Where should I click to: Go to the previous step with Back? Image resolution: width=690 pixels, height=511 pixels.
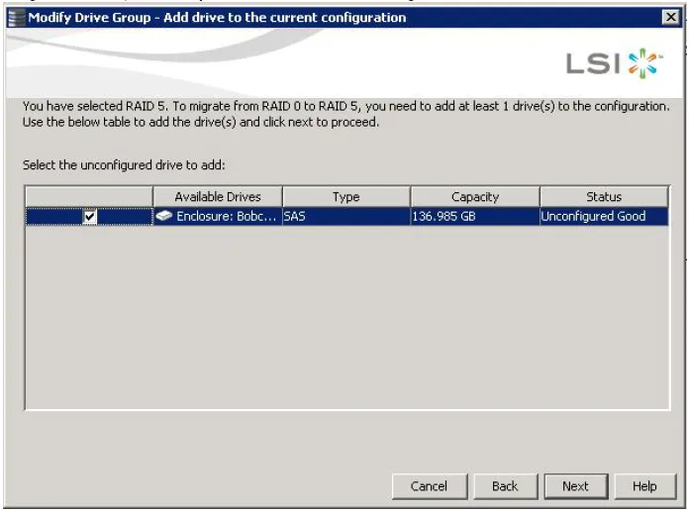(x=505, y=486)
